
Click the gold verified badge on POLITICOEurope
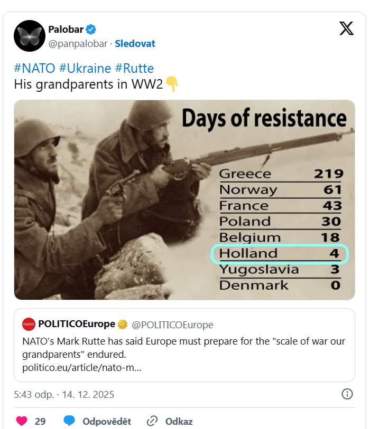(x=123, y=324)
